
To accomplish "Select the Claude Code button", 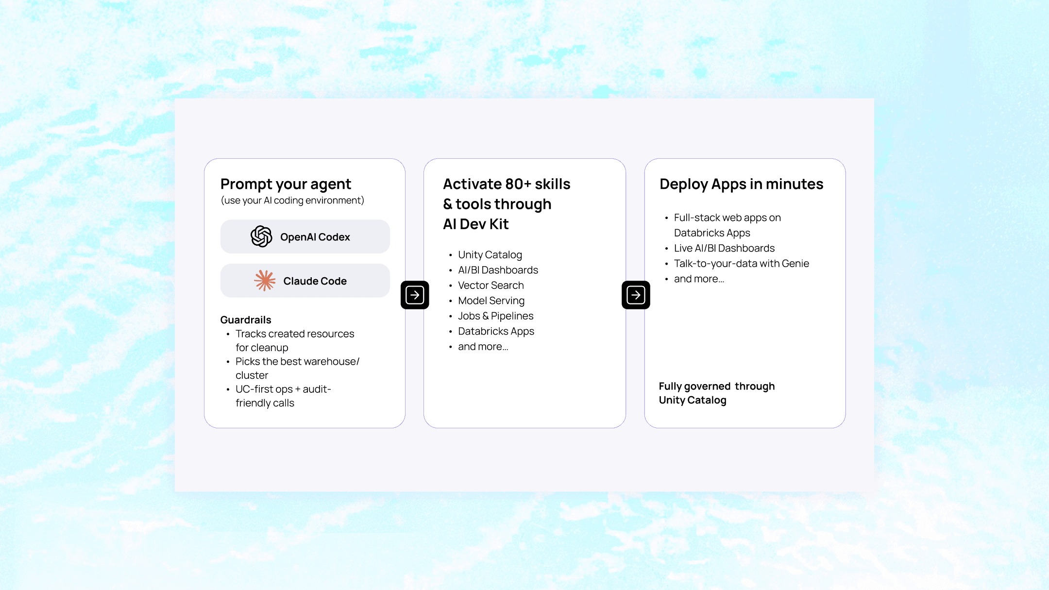I will pyautogui.click(x=305, y=281).
